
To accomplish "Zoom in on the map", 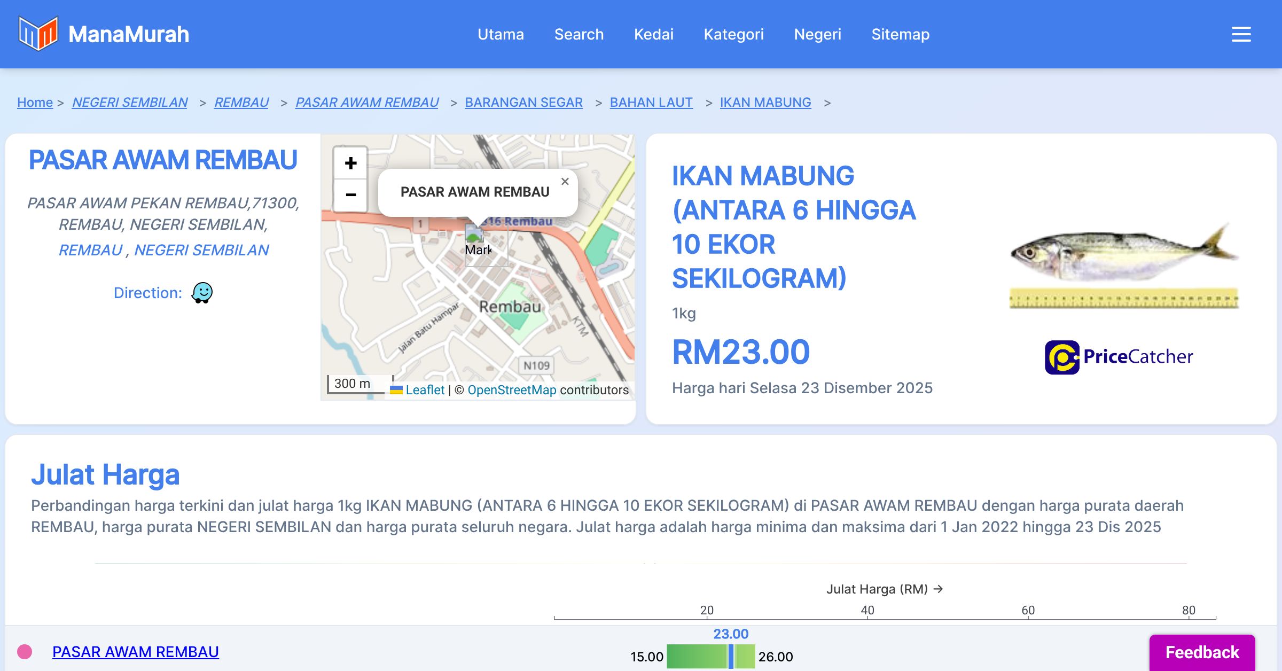I will point(350,163).
